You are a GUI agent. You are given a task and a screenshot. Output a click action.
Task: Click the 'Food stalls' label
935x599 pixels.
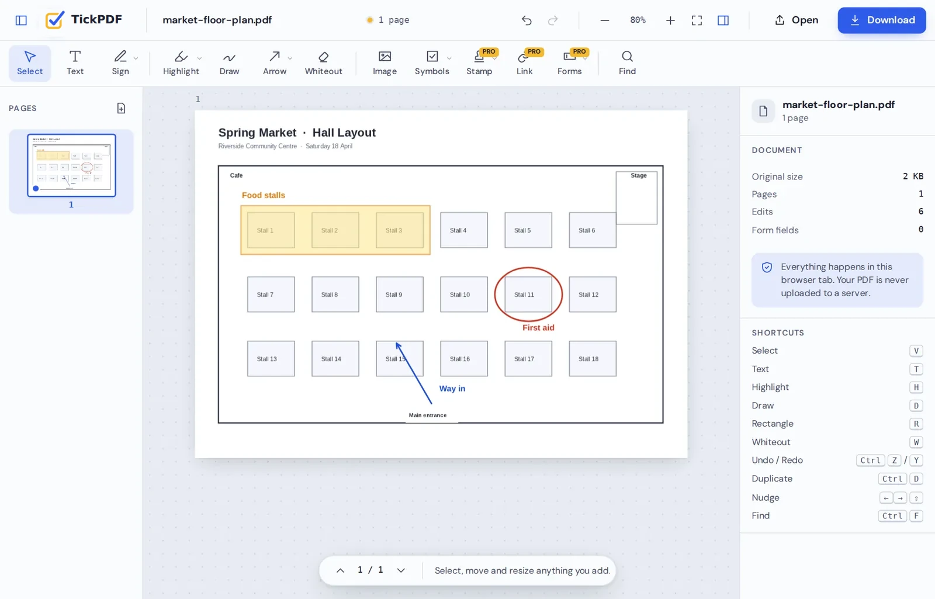point(264,195)
